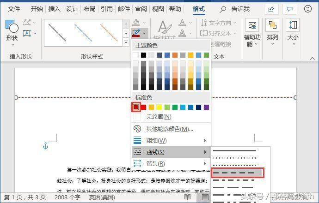
Task: Open the Shape Outline dropdown arrow
Action: (144, 33)
